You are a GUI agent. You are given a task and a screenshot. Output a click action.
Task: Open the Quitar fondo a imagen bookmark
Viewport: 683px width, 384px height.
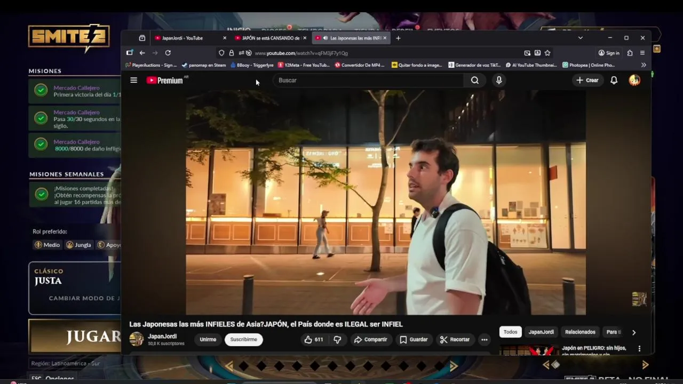click(x=417, y=65)
